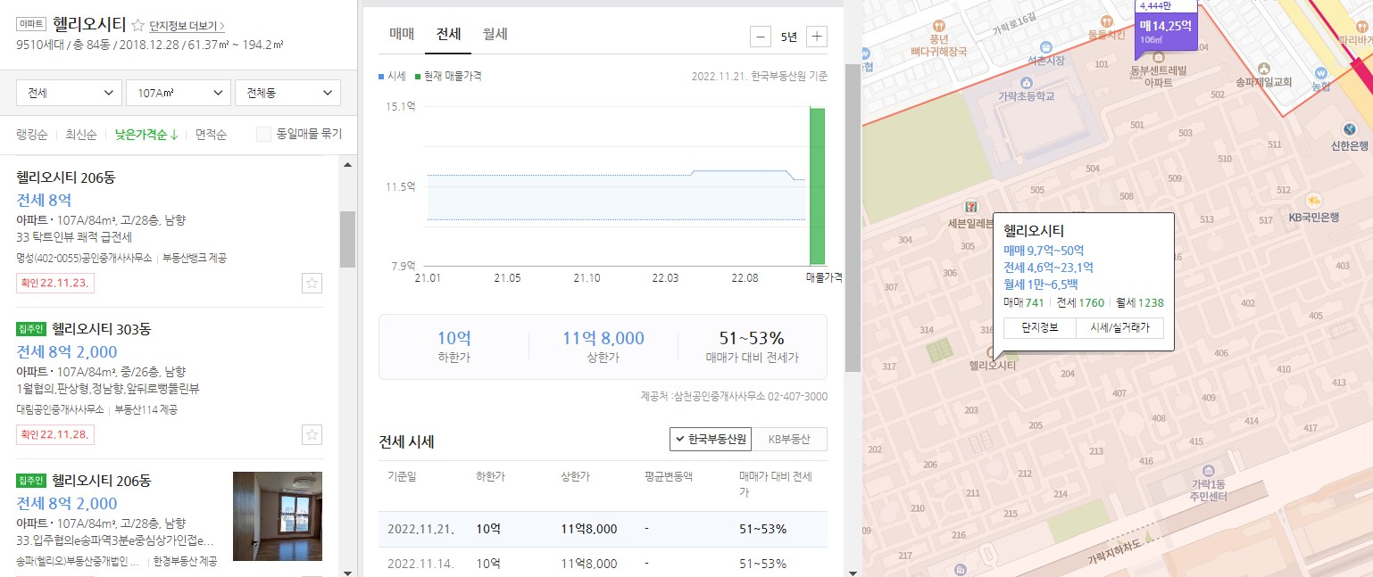Favorite the 303동 전세 8억 2,000 listing

[x=312, y=435]
